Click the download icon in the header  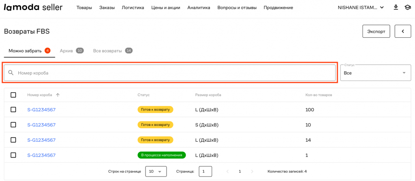tap(396, 8)
